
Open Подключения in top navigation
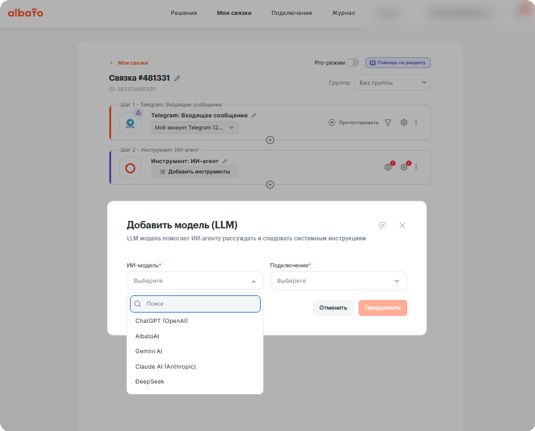pyautogui.click(x=292, y=13)
